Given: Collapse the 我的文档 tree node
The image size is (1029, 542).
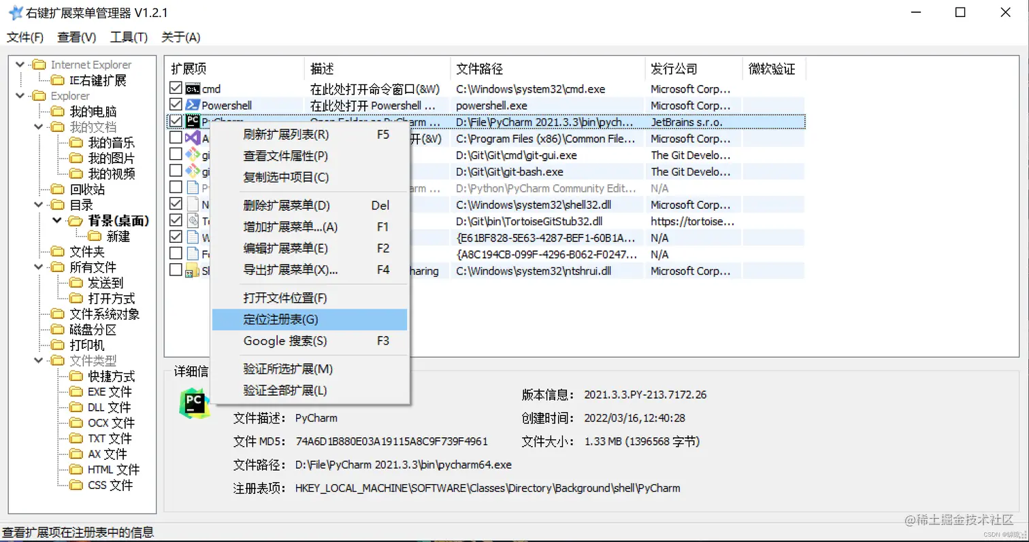Looking at the screenshot, I should click(x=39, y=127).
